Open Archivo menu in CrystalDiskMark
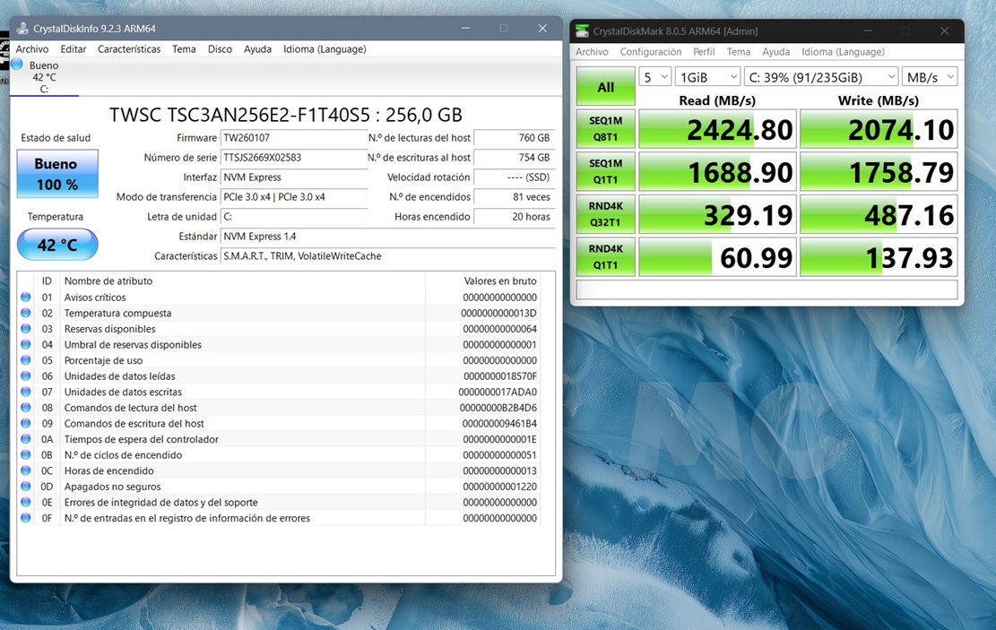996x630 pixels. click(x=592, y=52)
